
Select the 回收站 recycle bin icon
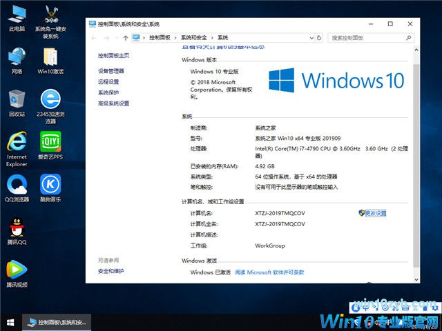[x=17, y=103]
